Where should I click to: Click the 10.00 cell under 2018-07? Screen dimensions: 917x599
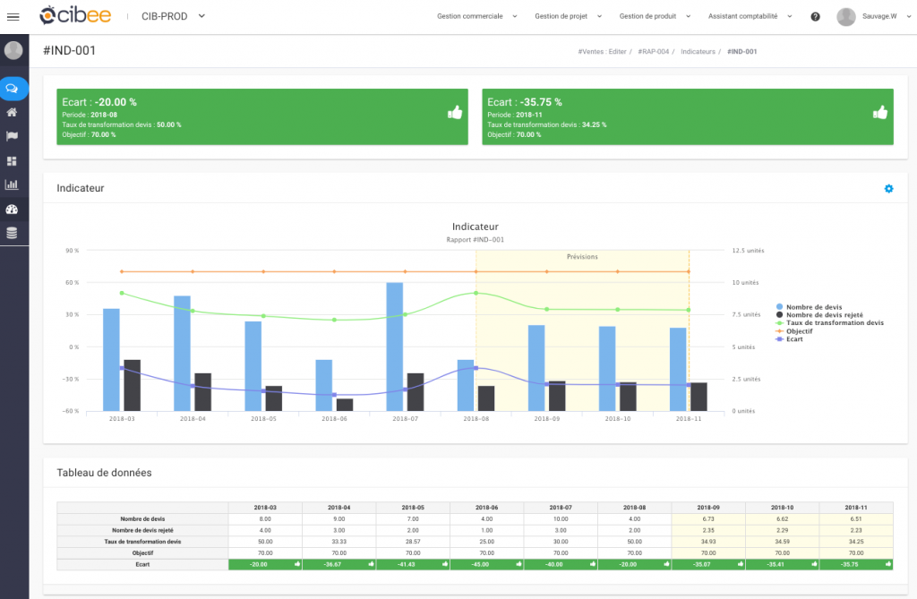(x=561, y=518)
